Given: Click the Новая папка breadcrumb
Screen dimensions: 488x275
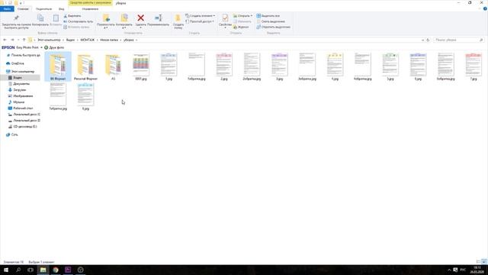Looking at the screenshot, I should 109,40.
